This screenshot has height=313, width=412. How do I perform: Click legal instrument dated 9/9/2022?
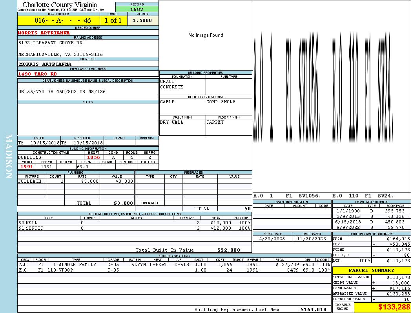point(348,228)
